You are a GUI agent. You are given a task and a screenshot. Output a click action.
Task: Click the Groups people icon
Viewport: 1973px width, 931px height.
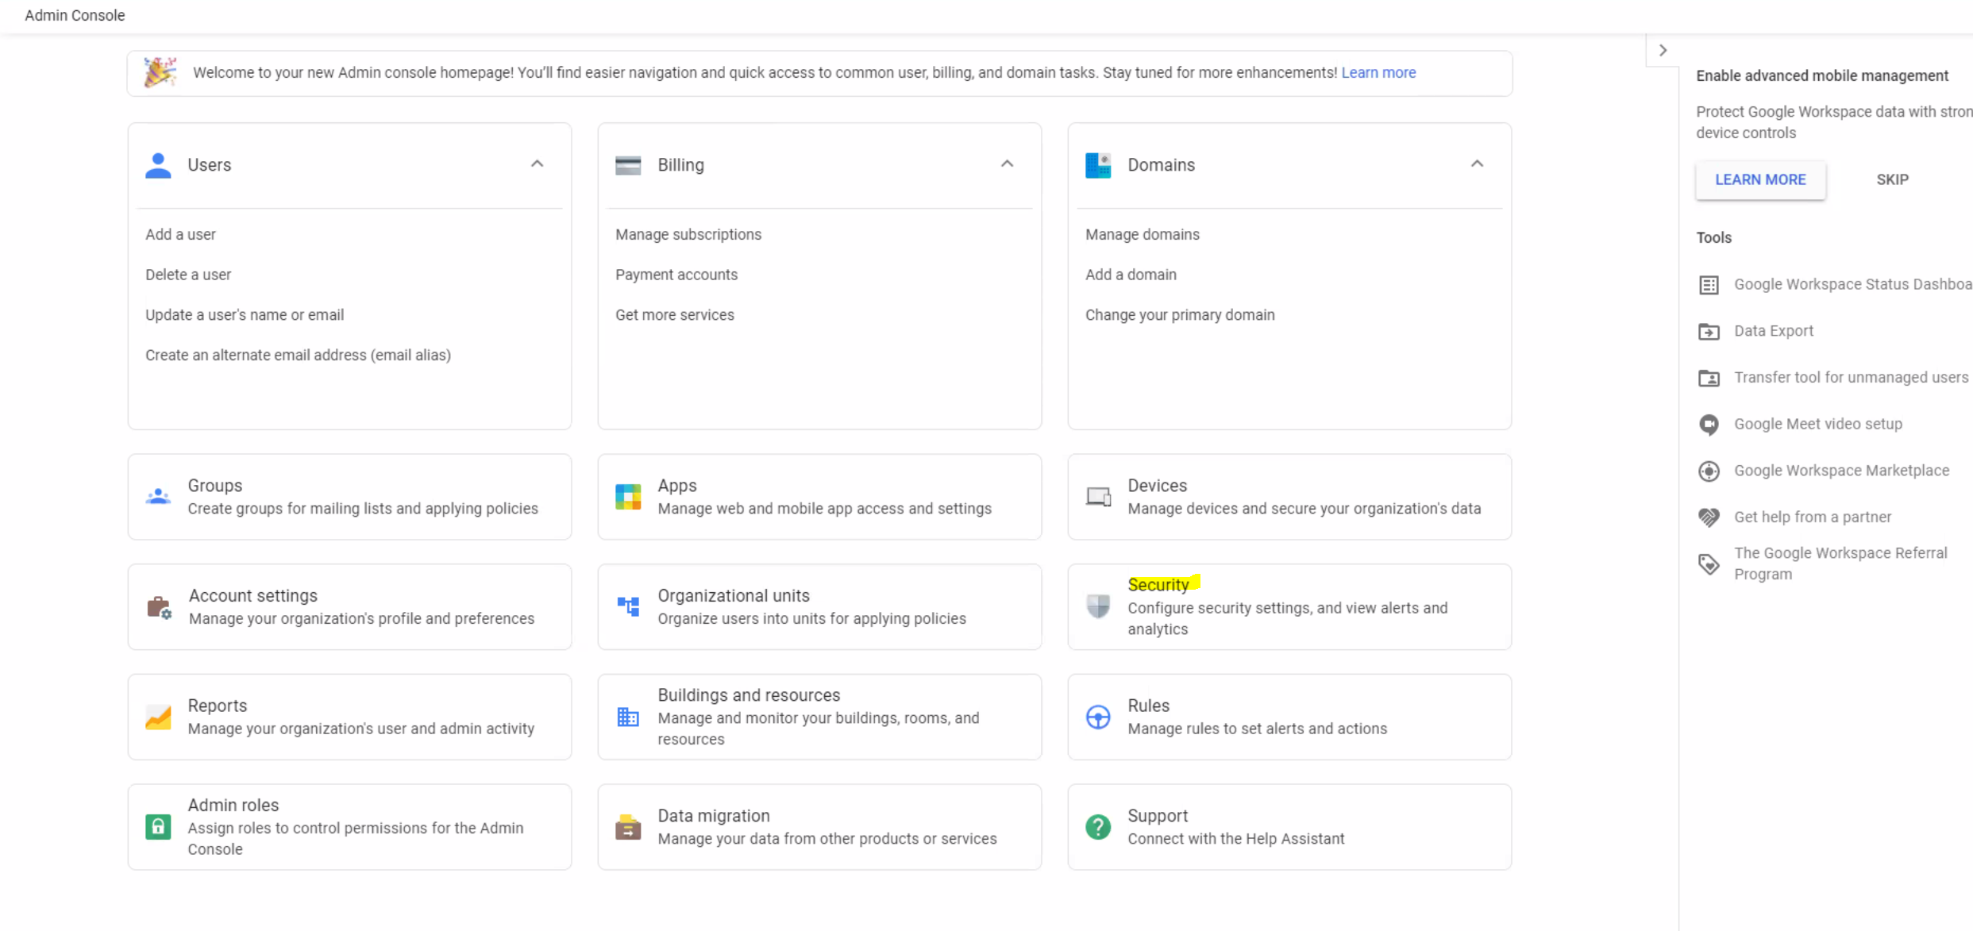(x=158, y=497)
